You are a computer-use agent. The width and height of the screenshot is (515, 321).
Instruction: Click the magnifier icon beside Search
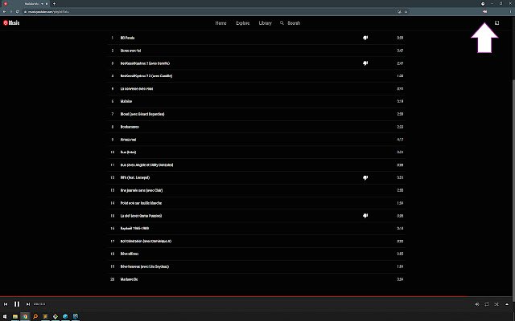[282, 23]
